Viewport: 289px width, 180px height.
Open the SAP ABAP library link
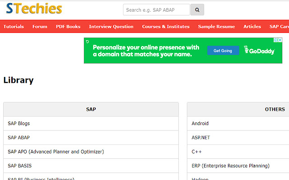point(19,138)
